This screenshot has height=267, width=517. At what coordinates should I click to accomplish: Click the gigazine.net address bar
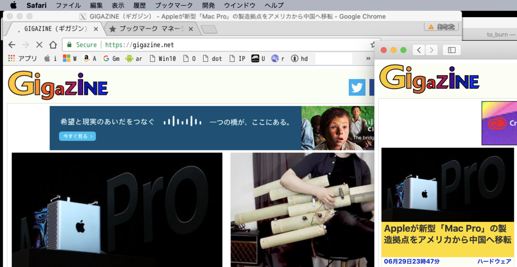point(221,45)
